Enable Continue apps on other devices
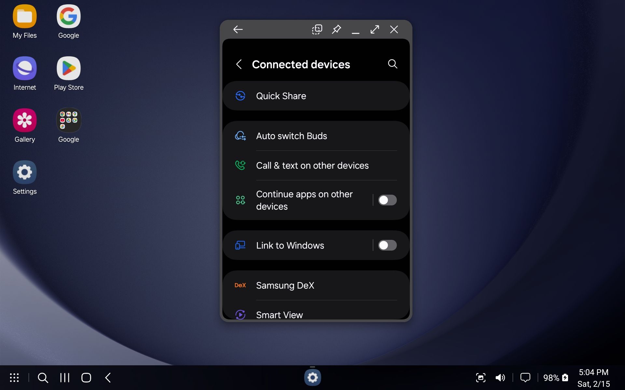 pyautogui.click(x=387, y=200)
